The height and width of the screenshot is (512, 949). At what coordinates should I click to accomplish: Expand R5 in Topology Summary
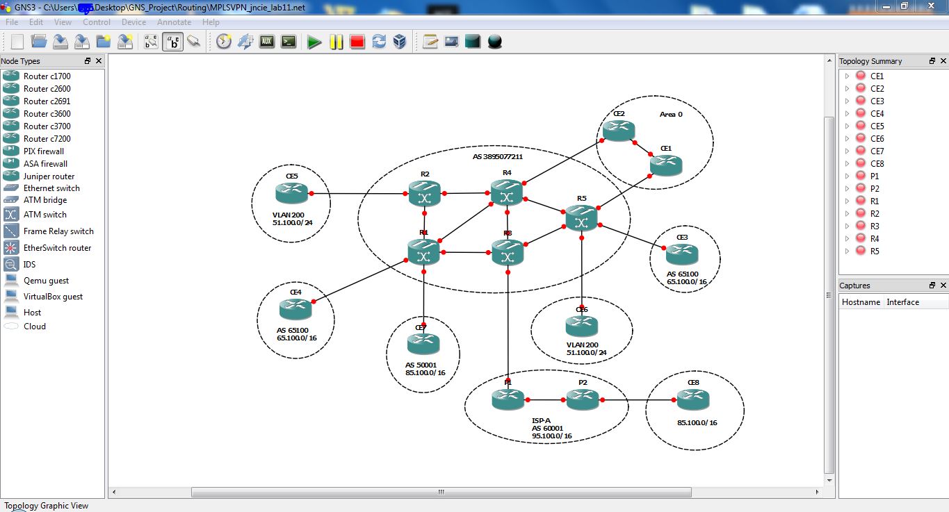click(847, 251)
